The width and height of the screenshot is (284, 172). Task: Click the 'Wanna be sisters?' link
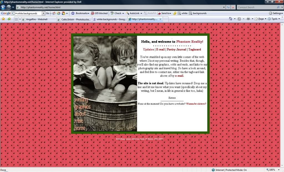[x=196, y=104]
